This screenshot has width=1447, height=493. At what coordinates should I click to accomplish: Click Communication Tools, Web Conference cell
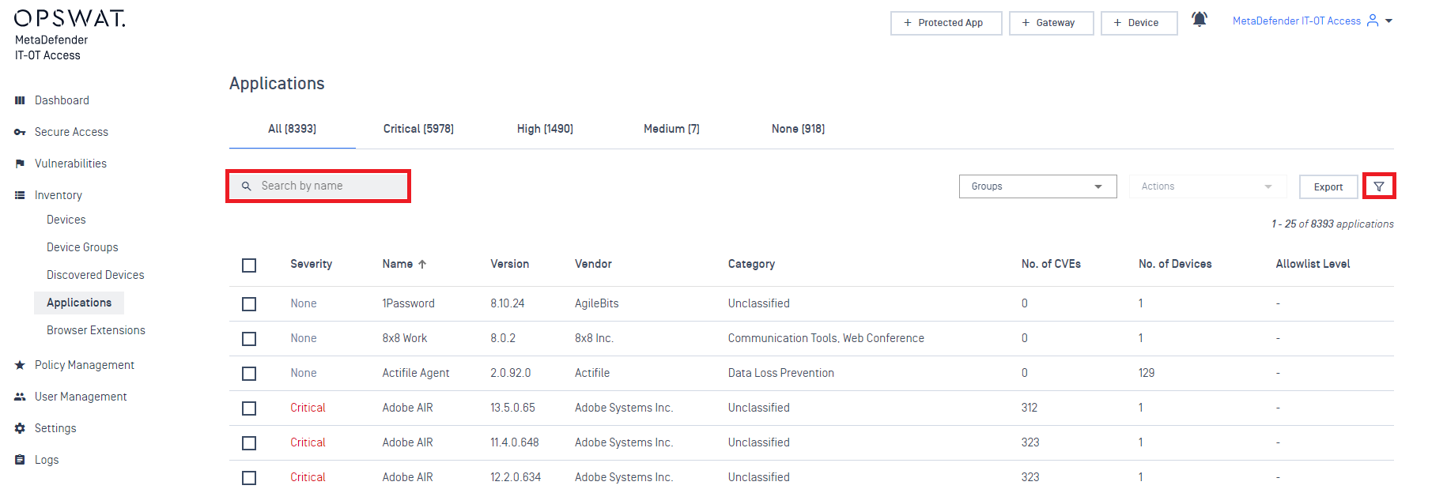826,338
